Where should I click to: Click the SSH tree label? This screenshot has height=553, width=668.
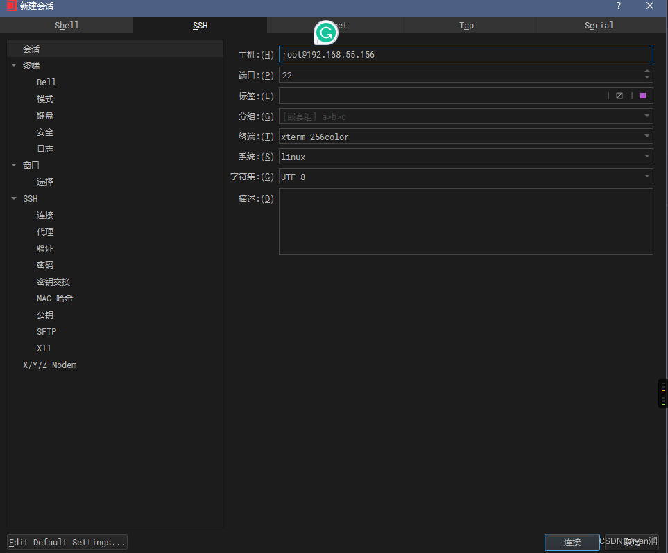click(31, 198)
